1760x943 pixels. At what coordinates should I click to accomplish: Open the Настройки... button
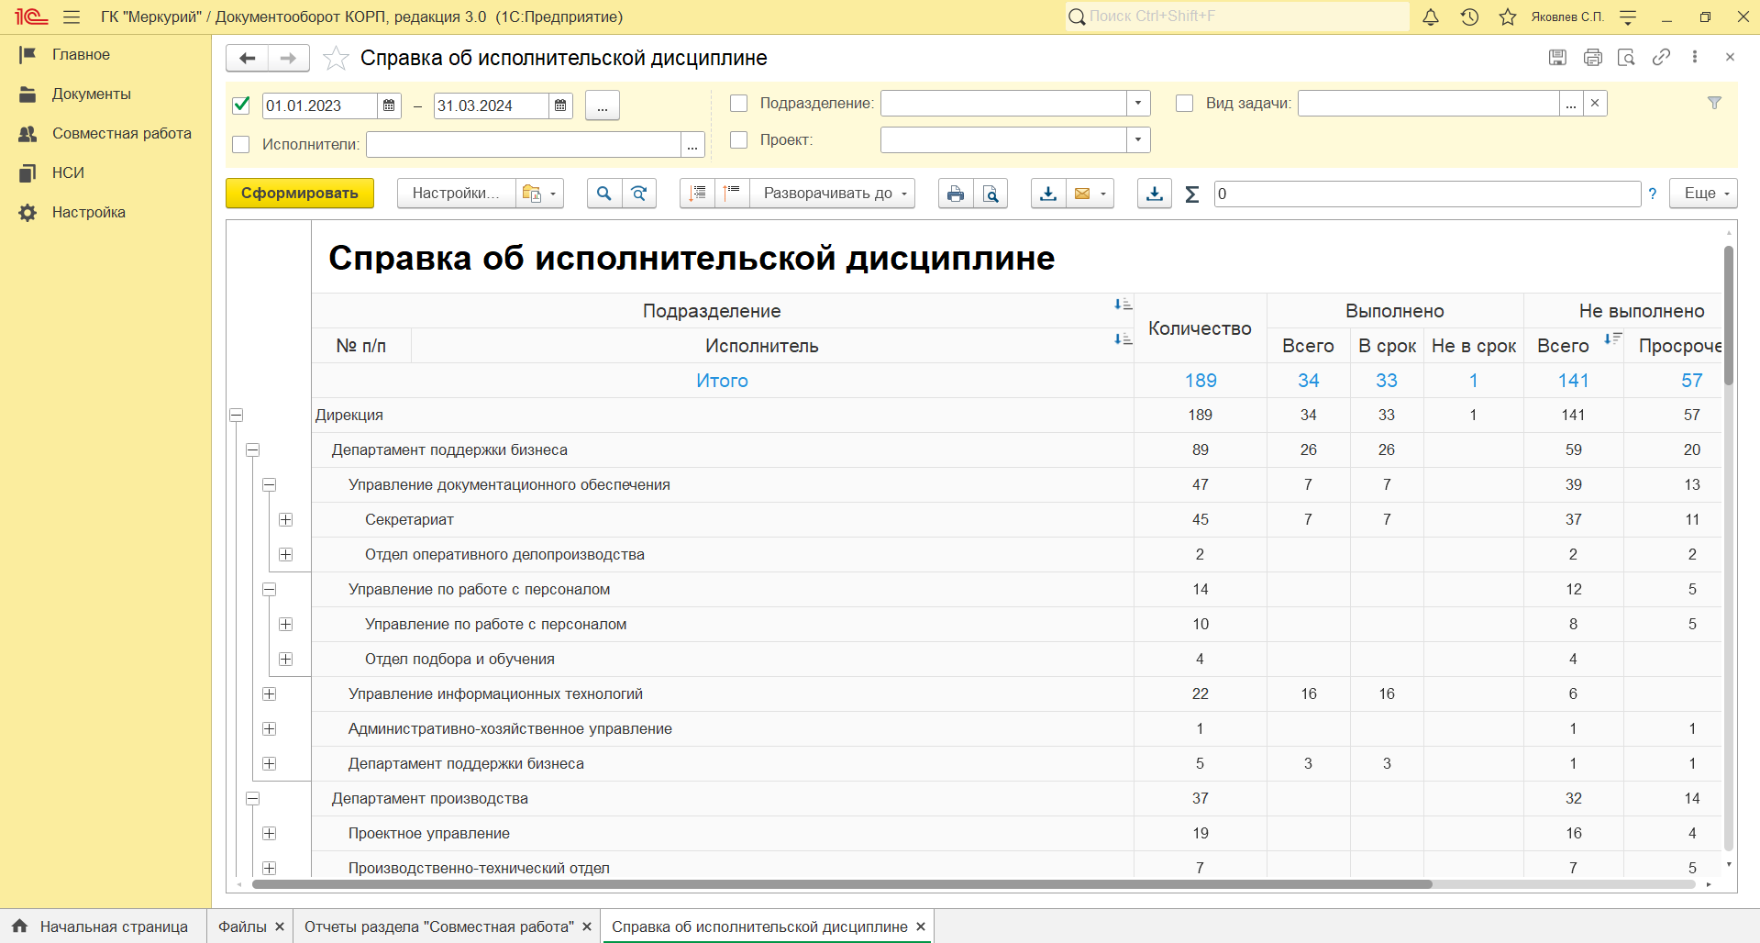457,194
